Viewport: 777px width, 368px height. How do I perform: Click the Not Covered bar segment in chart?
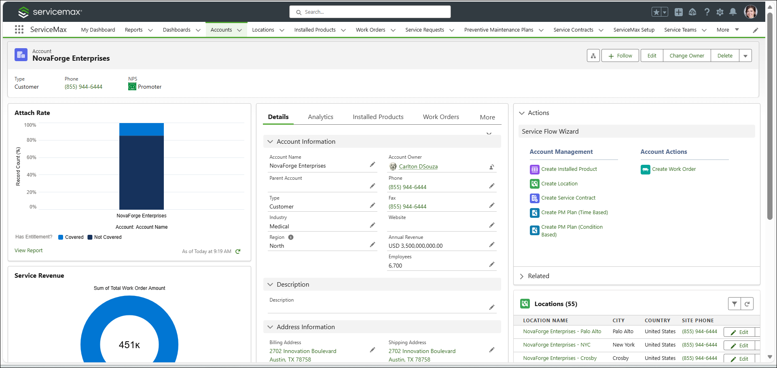tap(142, 172)
